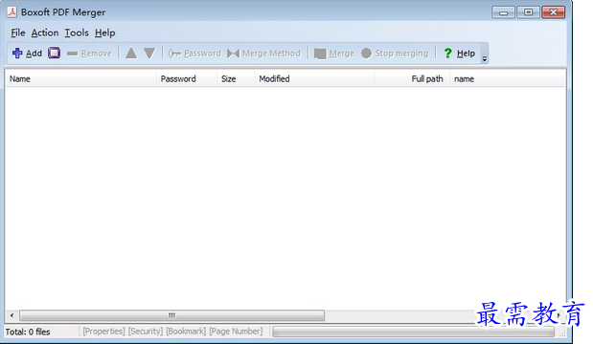Click [Bookmark] in the status bar
This screenshot has width=593, height=344.
coord(186,332)
